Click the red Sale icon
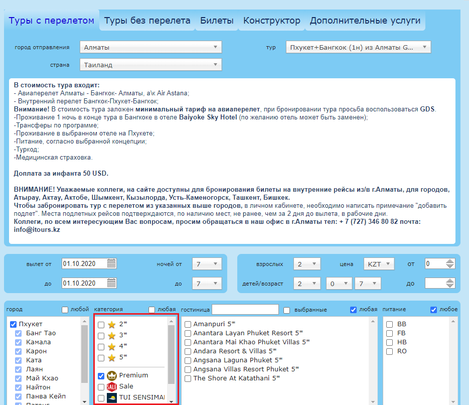Image resolution: width=469 pixels, height=405 pixels. tap(112, 387)
